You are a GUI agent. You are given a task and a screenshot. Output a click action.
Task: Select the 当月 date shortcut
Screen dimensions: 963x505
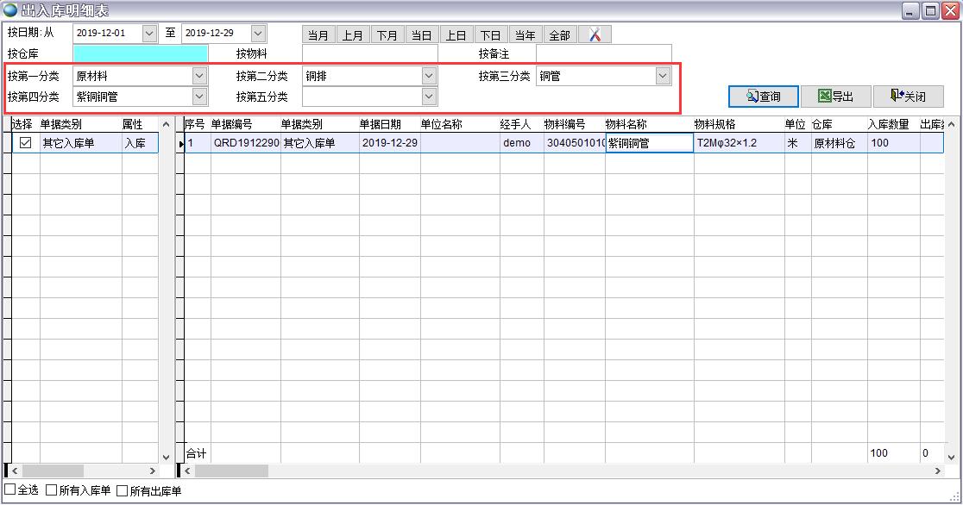coord(318,35)
